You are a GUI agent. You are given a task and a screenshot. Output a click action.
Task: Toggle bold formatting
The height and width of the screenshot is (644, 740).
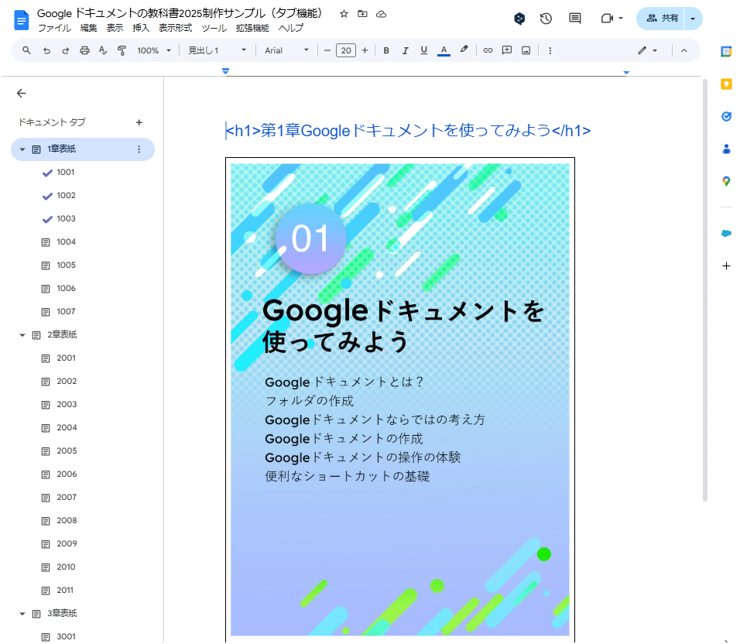pos(386,50)
